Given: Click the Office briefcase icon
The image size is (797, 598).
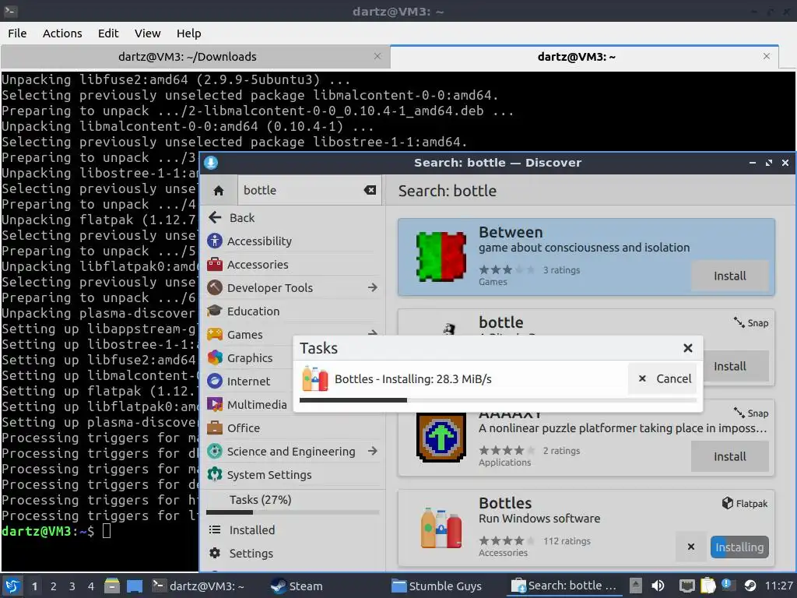Looking at the screenshot, I should click(215, 427).
